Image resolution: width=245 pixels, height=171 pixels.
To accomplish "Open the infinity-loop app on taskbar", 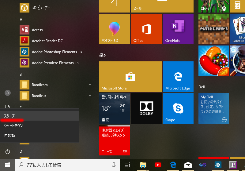I will (203, 165).
